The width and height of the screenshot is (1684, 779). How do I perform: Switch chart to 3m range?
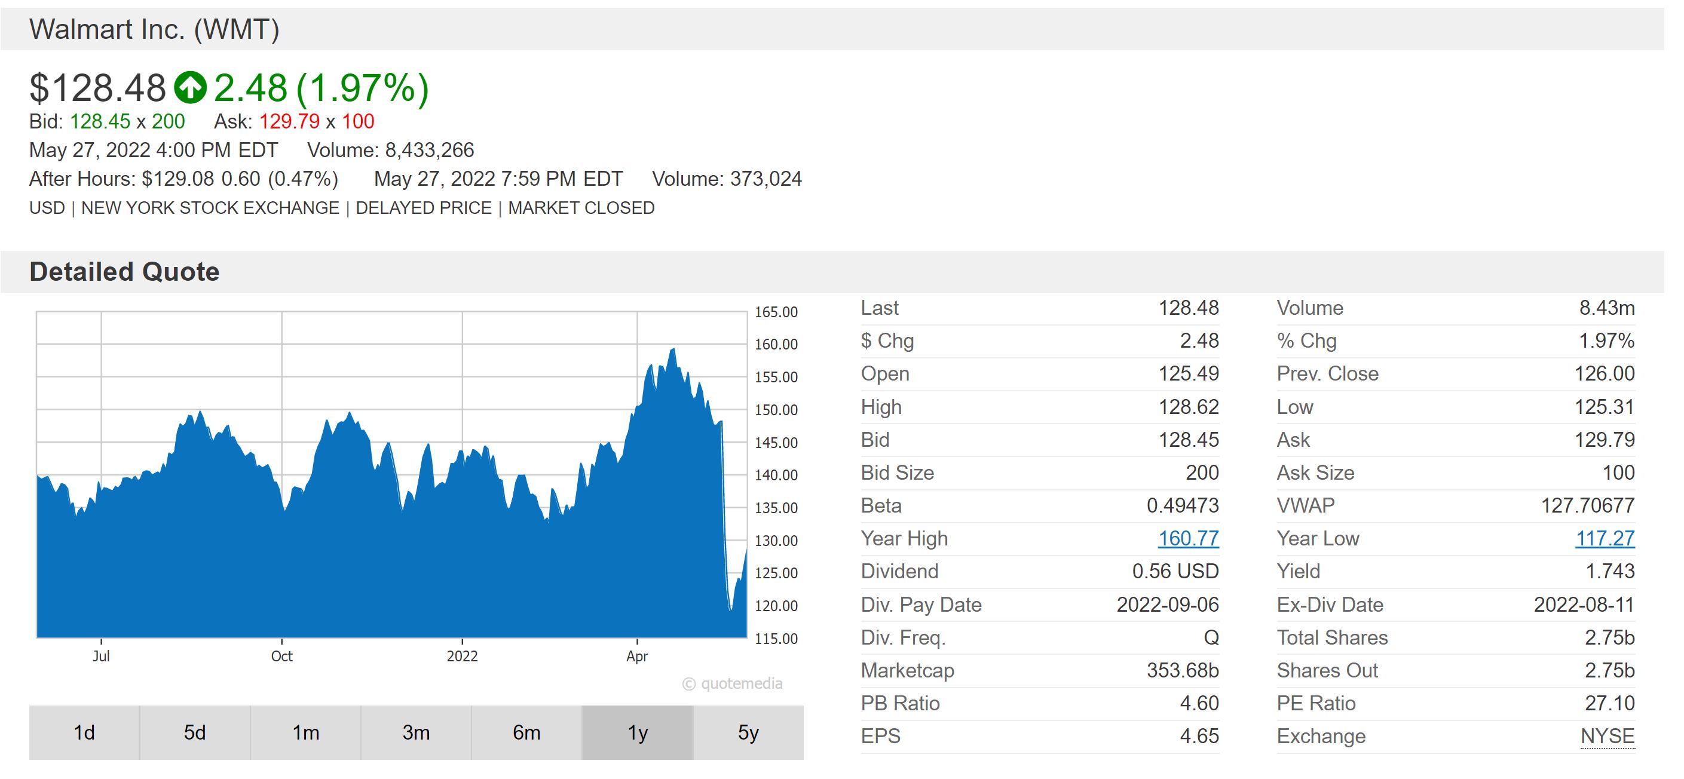(416, 732)
